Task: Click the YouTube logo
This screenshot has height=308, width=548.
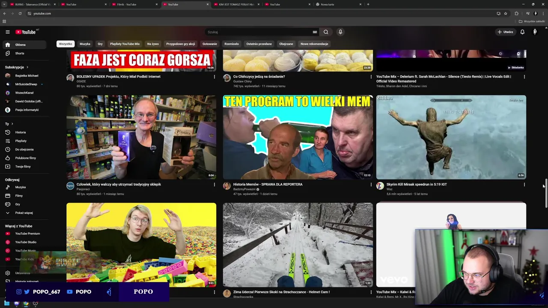Action: pyautogui.click(x=26, y=32)
